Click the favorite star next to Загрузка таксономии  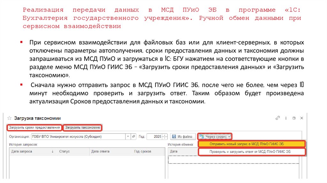(x=9, y=118)
